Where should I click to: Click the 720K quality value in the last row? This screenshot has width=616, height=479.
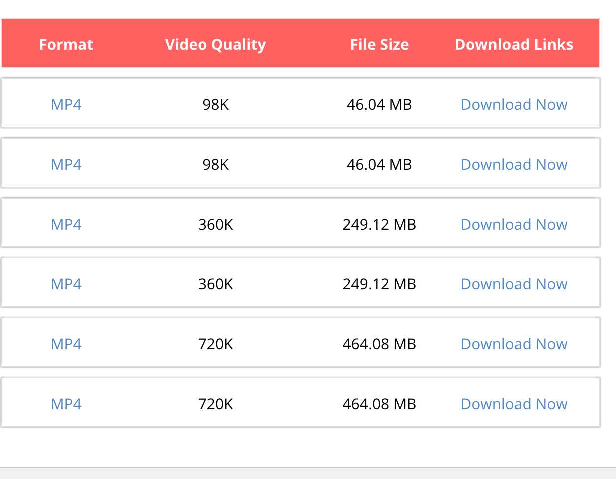click(x=215, y=404)
